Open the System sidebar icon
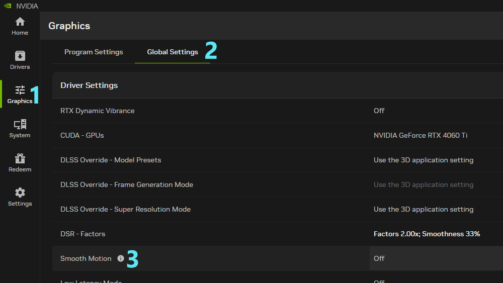503x283 pixels. point(20,125)
